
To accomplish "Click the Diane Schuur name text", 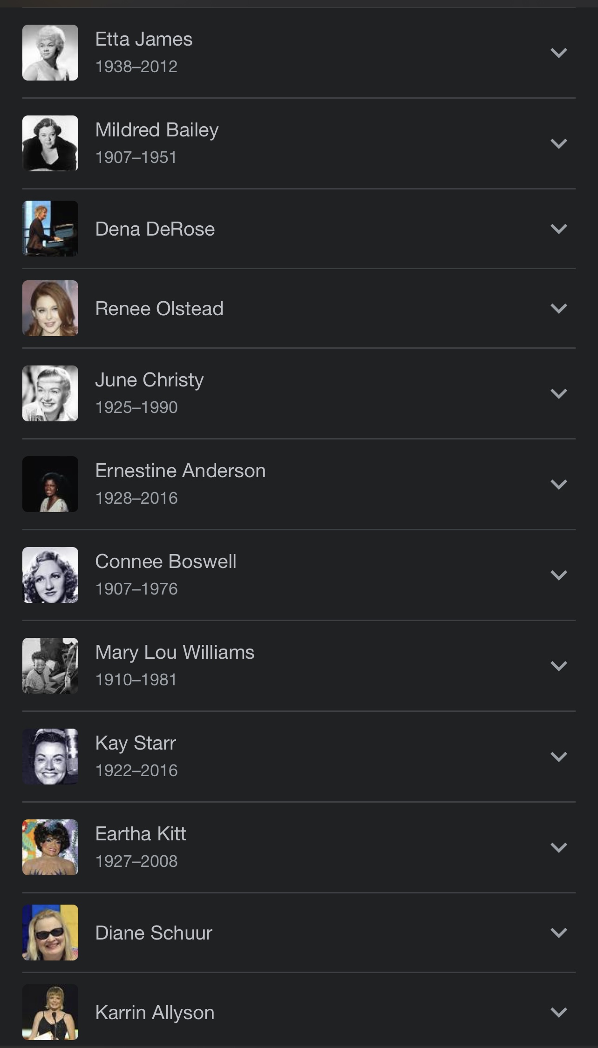I will (154, 933).
